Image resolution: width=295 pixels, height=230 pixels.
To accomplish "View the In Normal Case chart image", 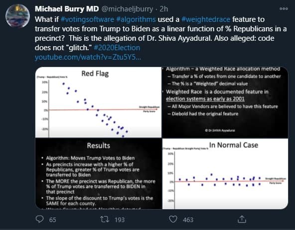I will point(225,174).
